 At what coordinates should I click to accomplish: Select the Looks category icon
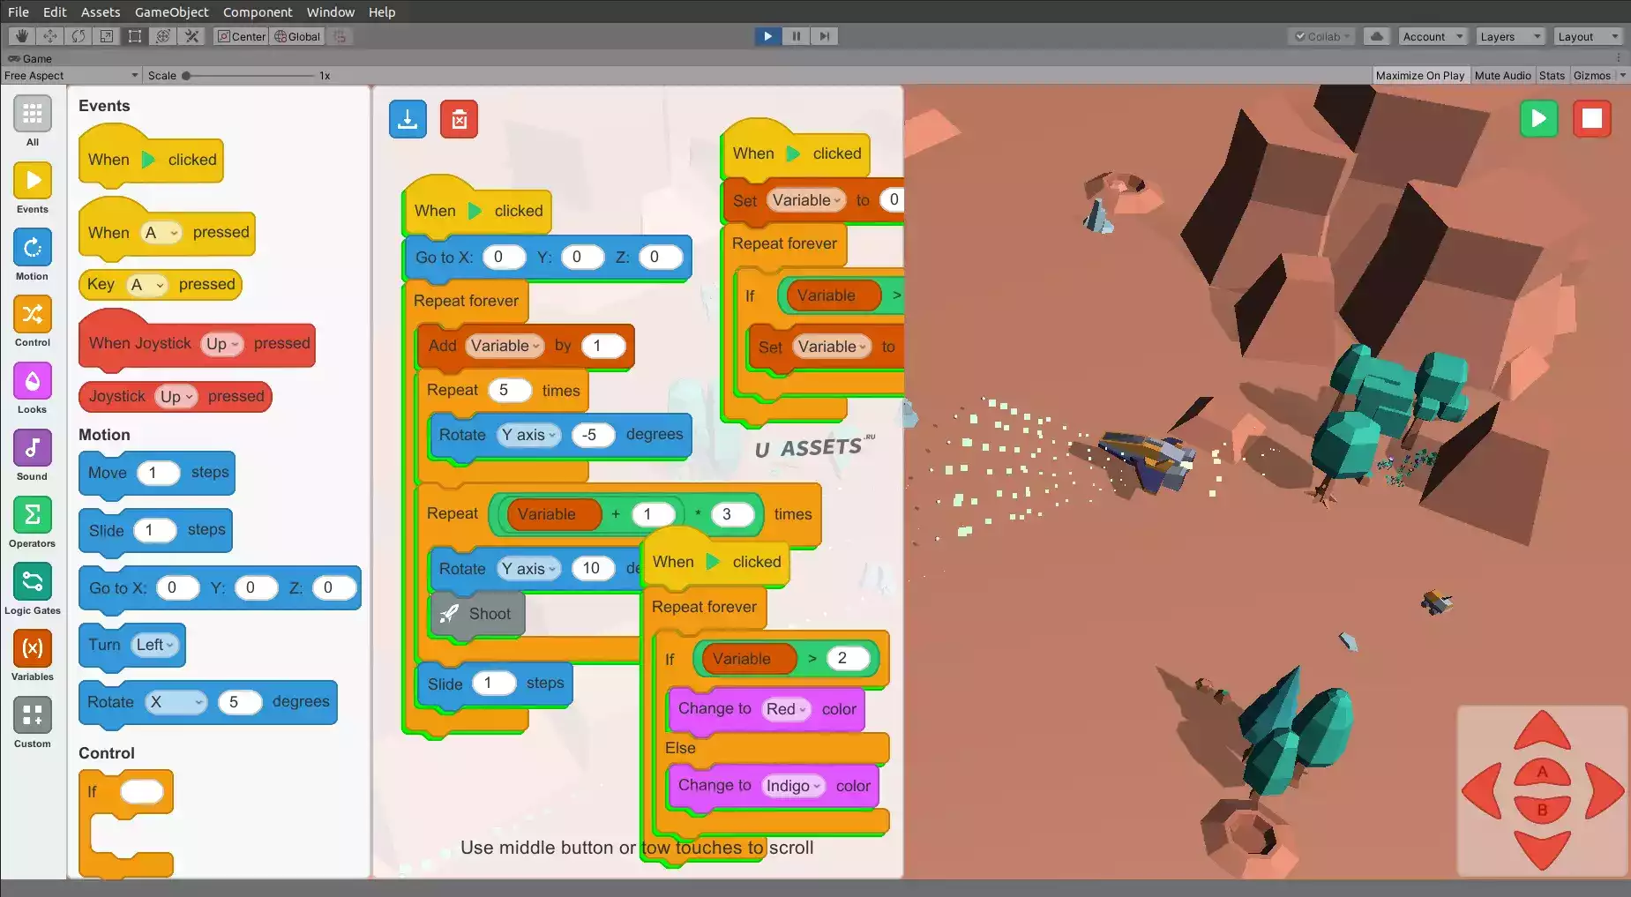pos(33,381)
